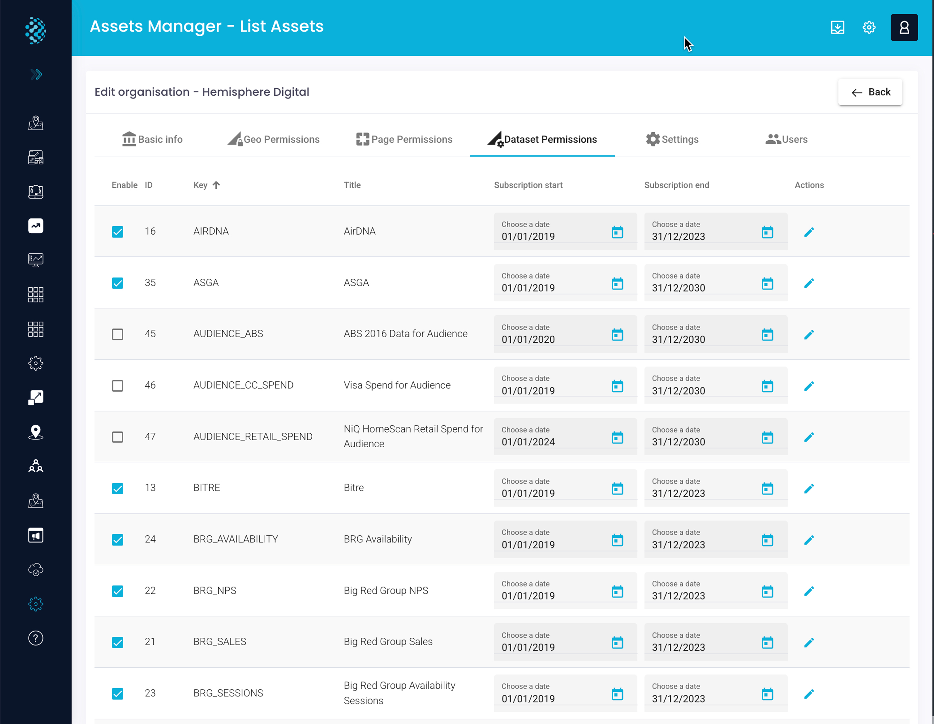
Task: Enable the AUDIENCE_ABS dataset checkbox
Action: click(117, 334)
